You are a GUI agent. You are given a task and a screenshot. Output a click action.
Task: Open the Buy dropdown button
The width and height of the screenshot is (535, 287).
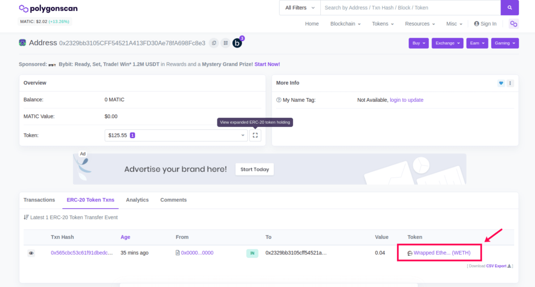click(x=418, y=43)
